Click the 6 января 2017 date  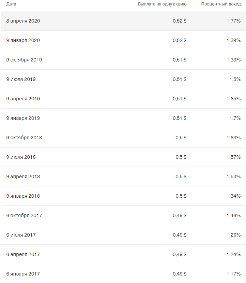pos(23,274)
